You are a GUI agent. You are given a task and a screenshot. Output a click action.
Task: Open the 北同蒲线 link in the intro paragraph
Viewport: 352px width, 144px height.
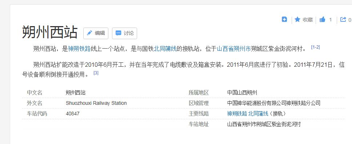coord(165,49)
